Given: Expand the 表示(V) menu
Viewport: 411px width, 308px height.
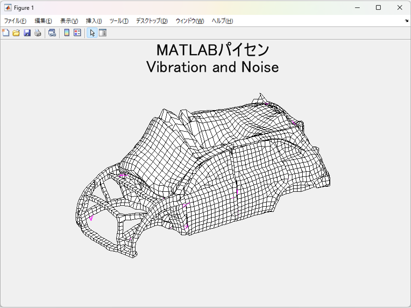Looking at the screenshot, I should [69, 21].
